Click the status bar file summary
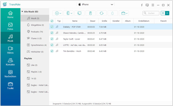173x106 pixels. tap(82, 104)
